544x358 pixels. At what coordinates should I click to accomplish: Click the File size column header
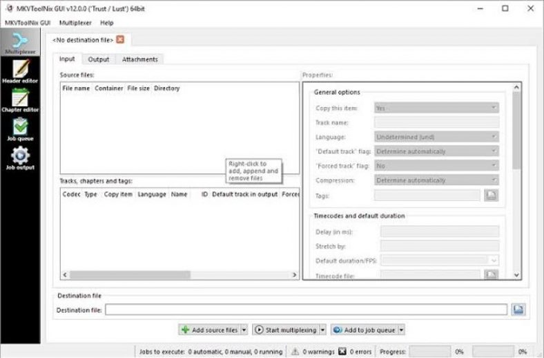[138, 88]
